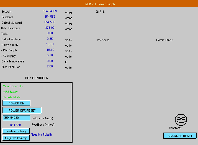Click the 8-bit Readback value 875.00
The width and height of the screenshot is (198, 145).
click(x=50, y=28)
